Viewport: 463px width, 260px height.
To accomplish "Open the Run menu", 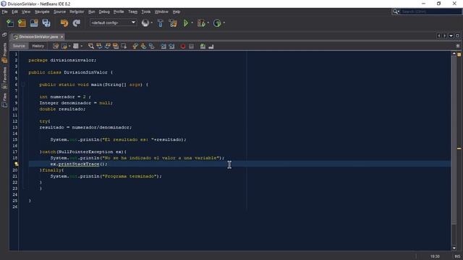I will tap(92, 12).
